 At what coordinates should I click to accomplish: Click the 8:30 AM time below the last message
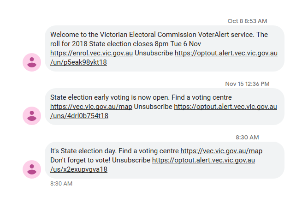(61, 183)
